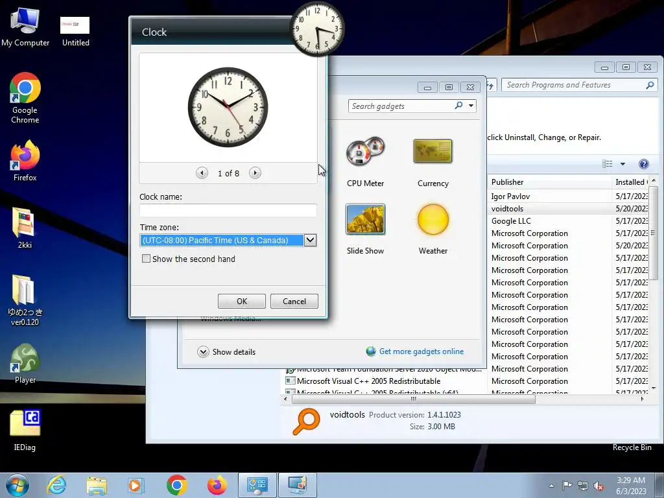This screenshot has width=664, height=498.
Task: Sort by Installed On column header
Action: click(x=631, y=182)
